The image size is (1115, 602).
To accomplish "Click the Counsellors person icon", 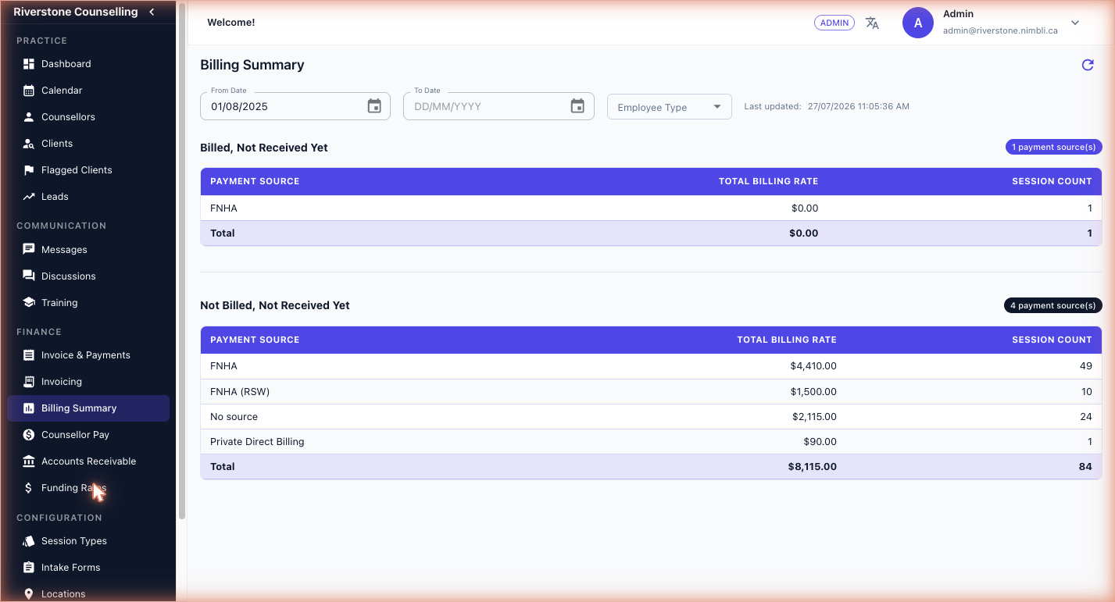I will pos(29,117).
